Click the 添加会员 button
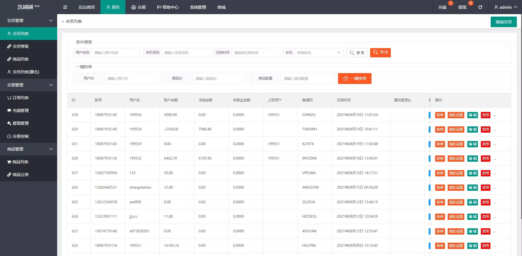Image resolution: width=522 pixels, height=256 pixels. pos(503,22)
